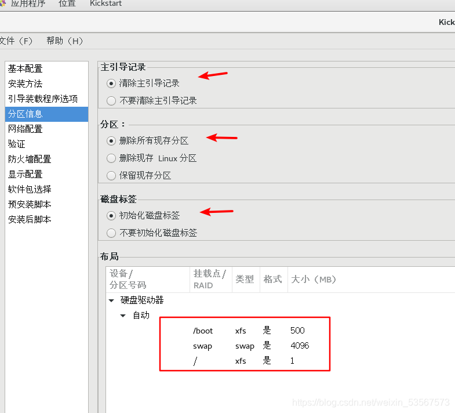
Task: Collapse the 硬盘驱动器 tree node
Action: [111, 300]
